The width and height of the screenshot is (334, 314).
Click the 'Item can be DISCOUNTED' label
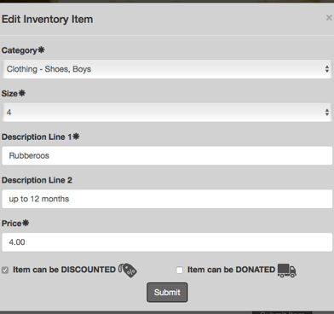[x=64, y=270]
